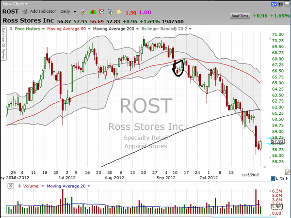Click the Moving Average 200 label
This screenshot has height=218, width=291.
point(113,29)
